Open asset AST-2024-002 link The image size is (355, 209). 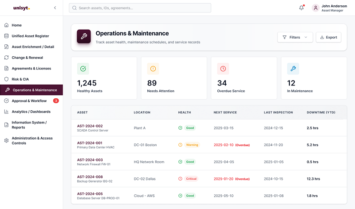90,126
